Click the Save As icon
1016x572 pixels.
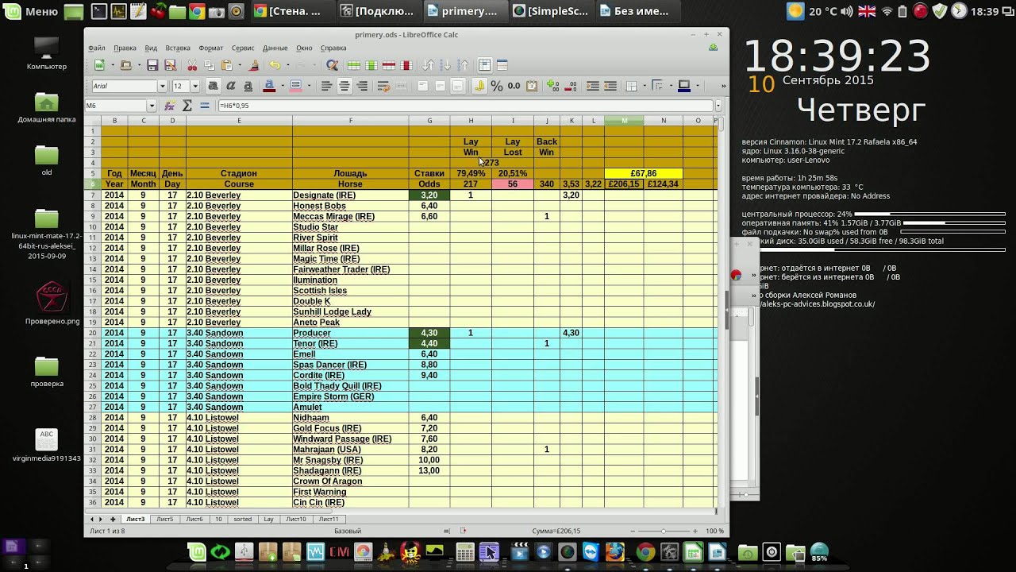(170, 65)
